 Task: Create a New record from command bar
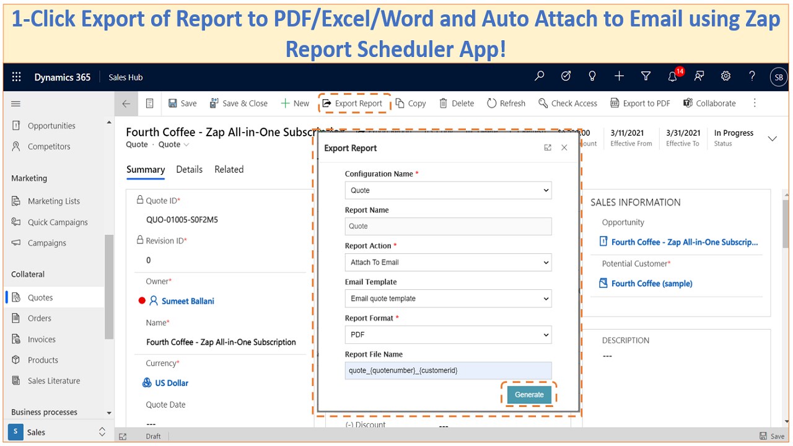point(295,103)
